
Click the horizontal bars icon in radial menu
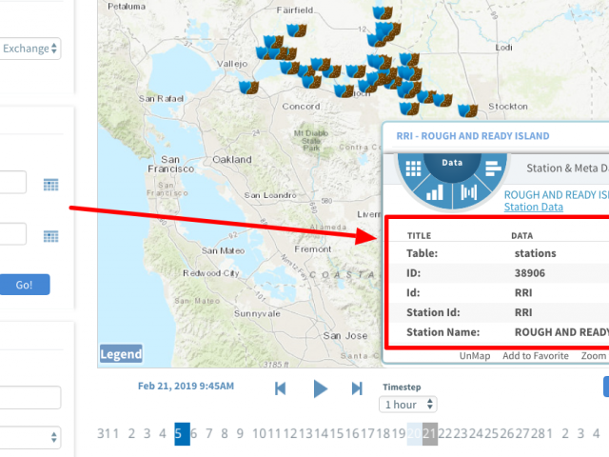point(492,169)
